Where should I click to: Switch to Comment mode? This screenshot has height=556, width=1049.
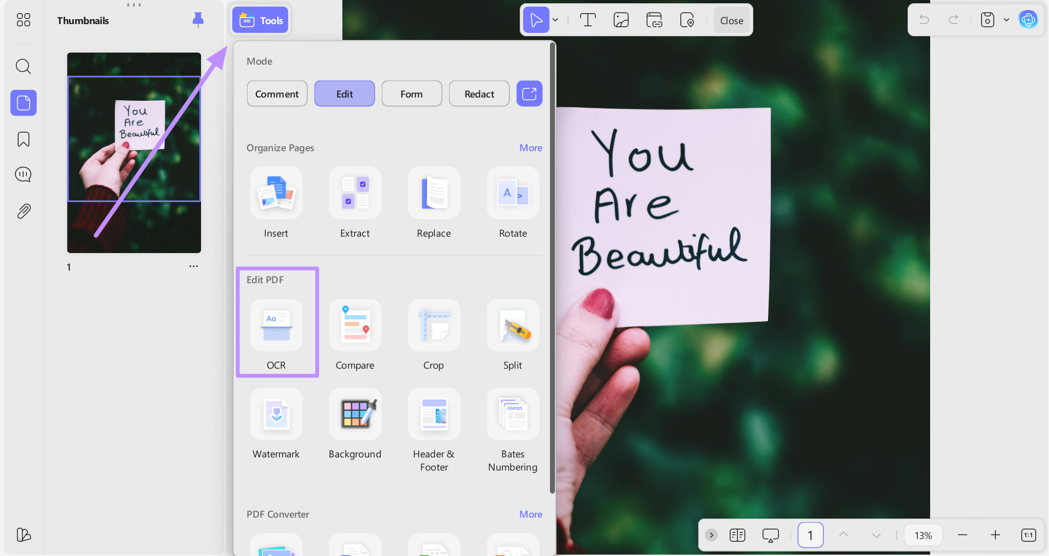pyautogui.click(x=277, y=94)
